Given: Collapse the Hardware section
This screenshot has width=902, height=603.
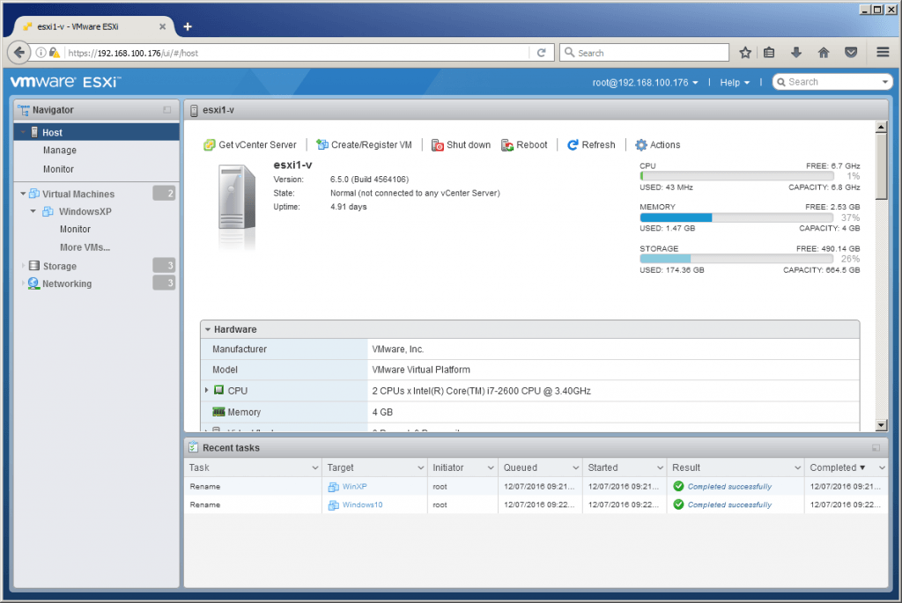Looking at the screenshot, I should pyautogui.click(x=208, y=329).
